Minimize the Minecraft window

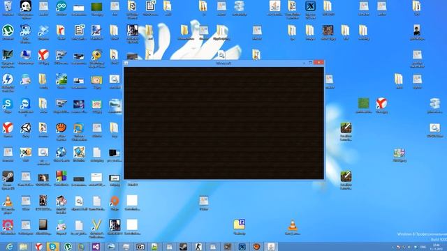click(305, 63)
